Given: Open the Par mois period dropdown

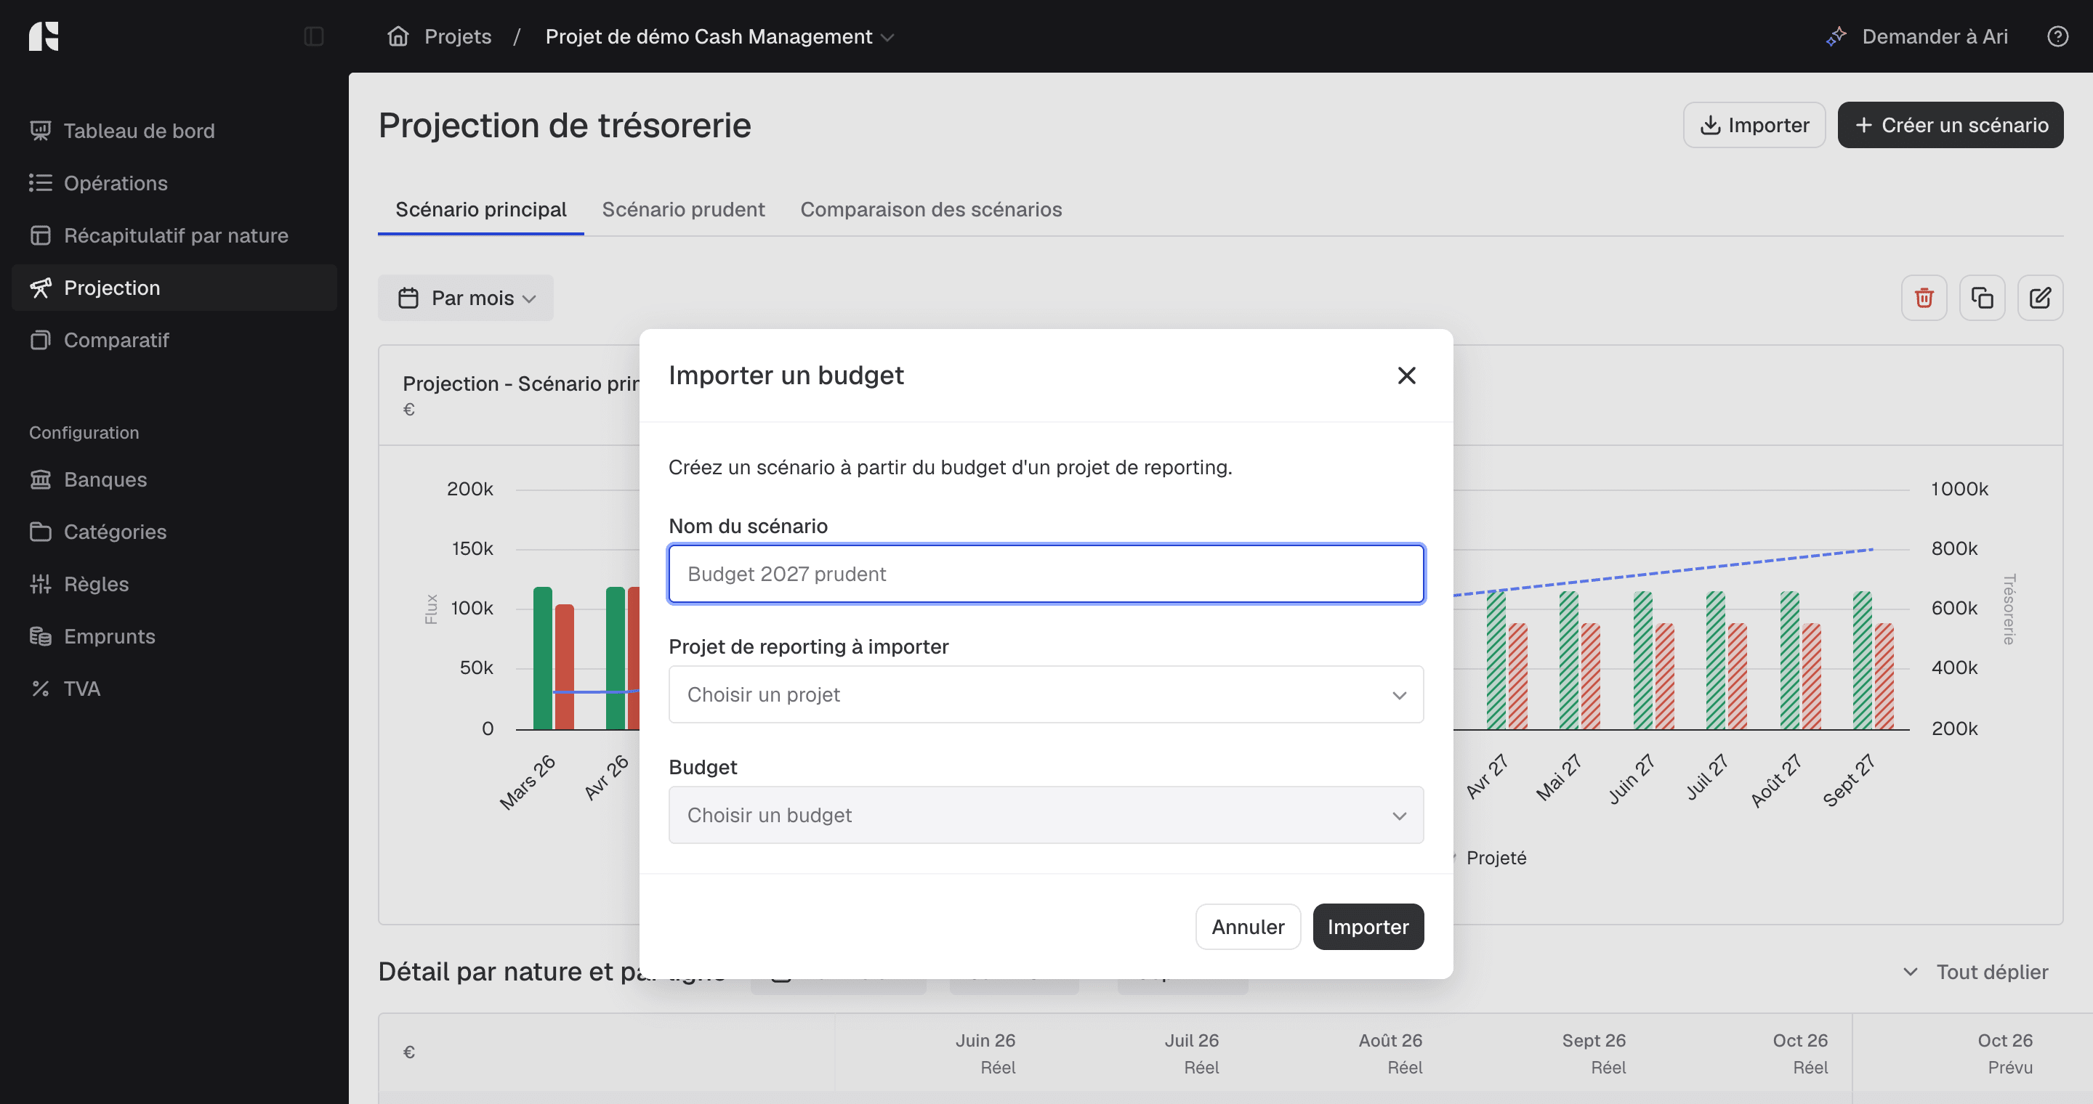Looking at the screenshot, I should 466,298.
